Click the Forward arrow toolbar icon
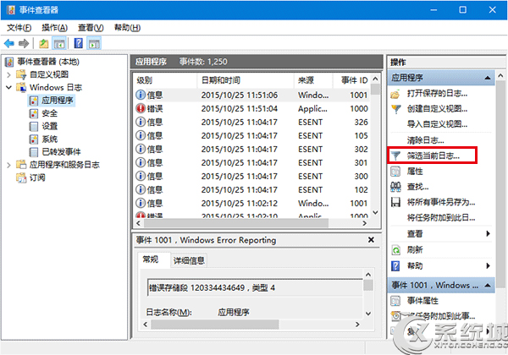Image resolution: width=508 pixels, height=355 pixels. click(x=24, y=43)
